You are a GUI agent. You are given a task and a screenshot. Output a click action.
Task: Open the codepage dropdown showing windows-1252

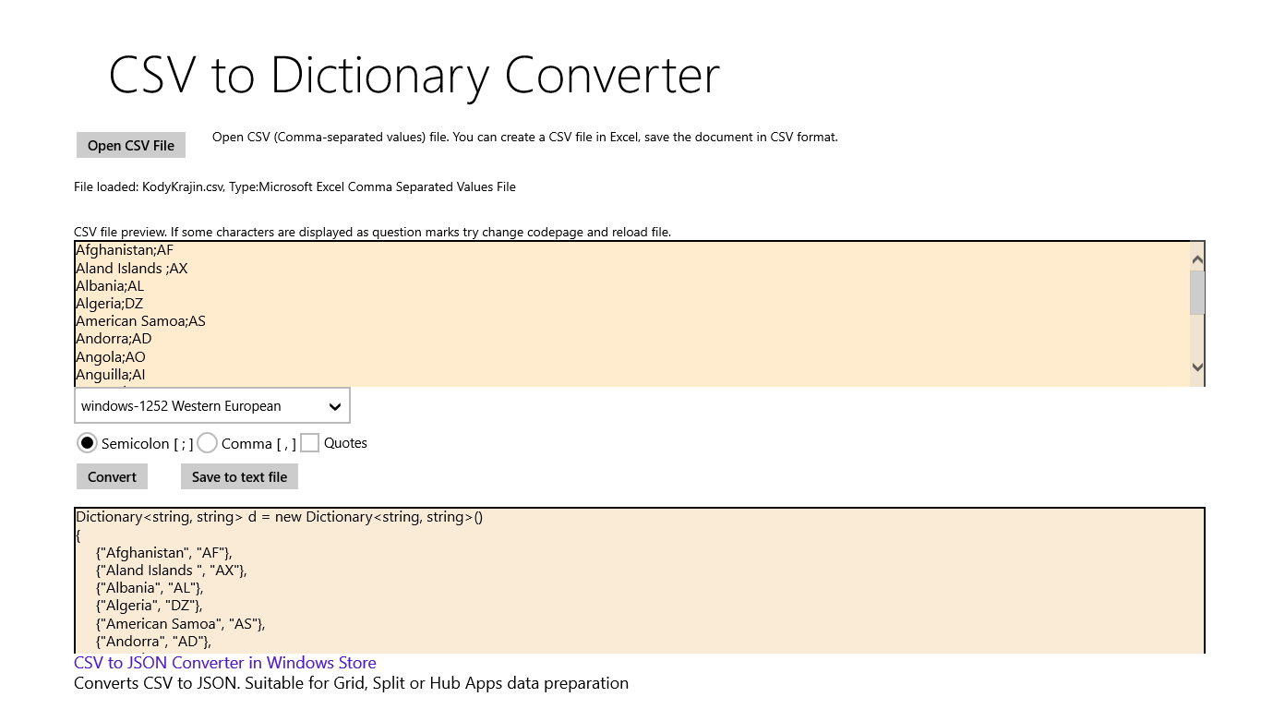tap(212, 406)
